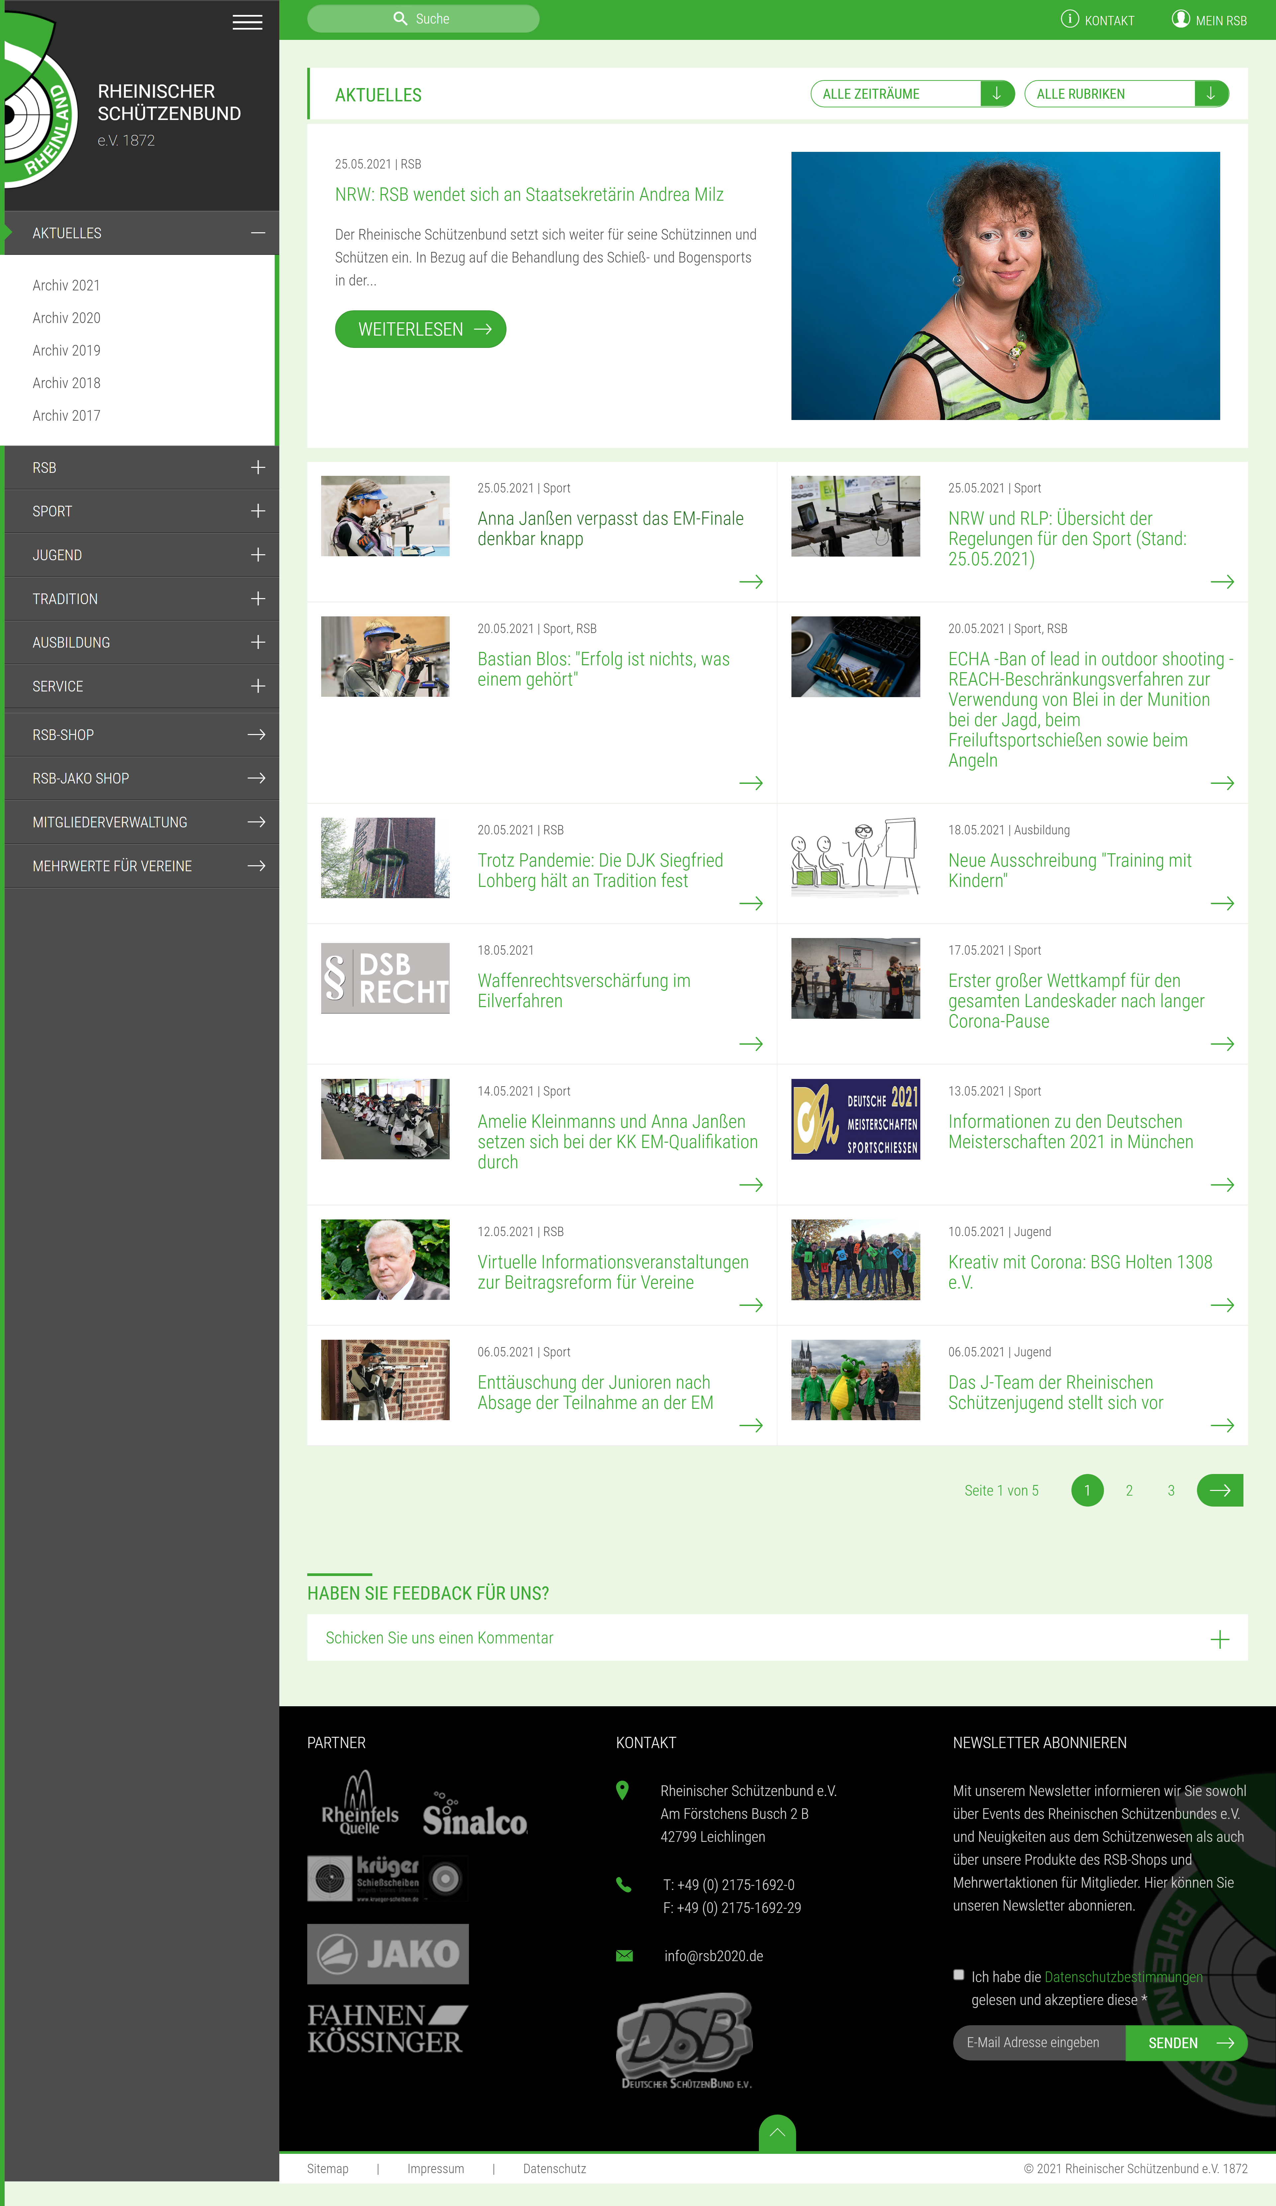Open RSB-JAKO Shop menu item
Viewport: 1276px width, 2206px height.
point(142,778)
